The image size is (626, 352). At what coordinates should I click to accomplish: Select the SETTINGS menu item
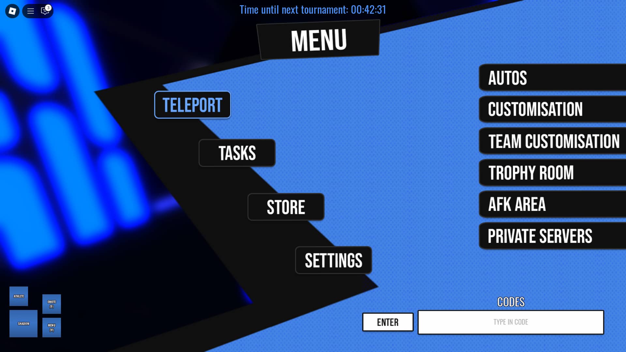(333, 260)
